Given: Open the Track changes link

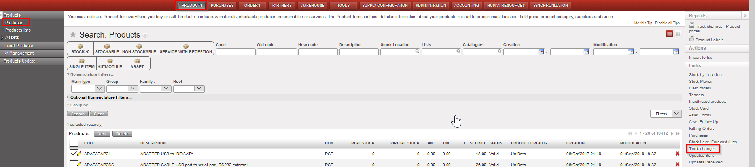Looking at the screenshot, I should (702, 149).
